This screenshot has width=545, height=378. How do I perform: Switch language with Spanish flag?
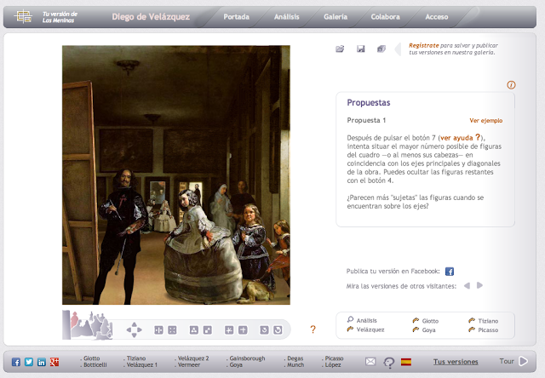pyautogui.click(x=406, y=362)
